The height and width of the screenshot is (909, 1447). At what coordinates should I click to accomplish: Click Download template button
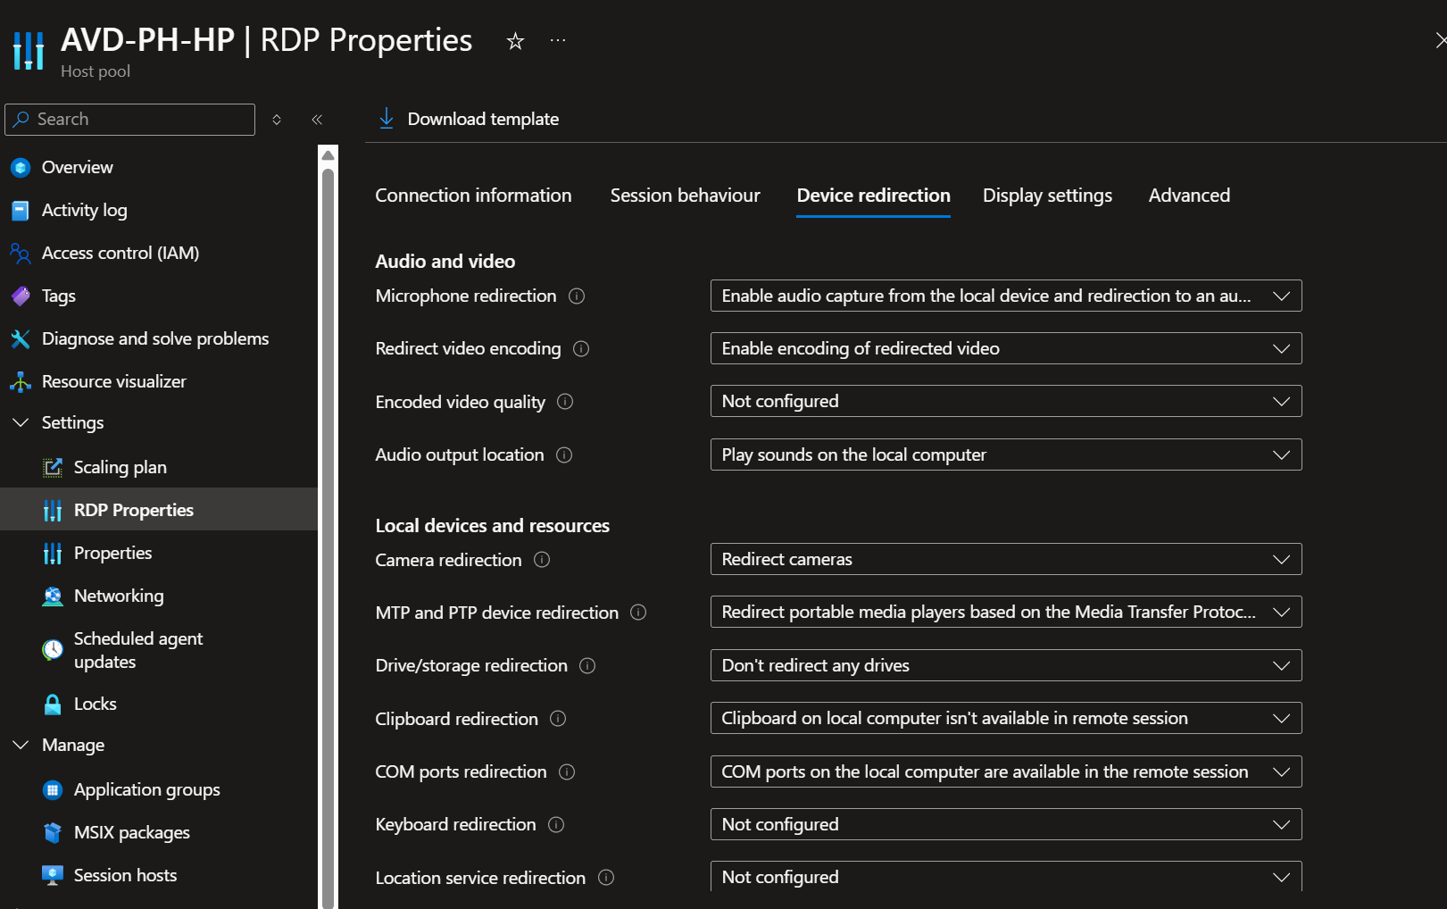469,119
